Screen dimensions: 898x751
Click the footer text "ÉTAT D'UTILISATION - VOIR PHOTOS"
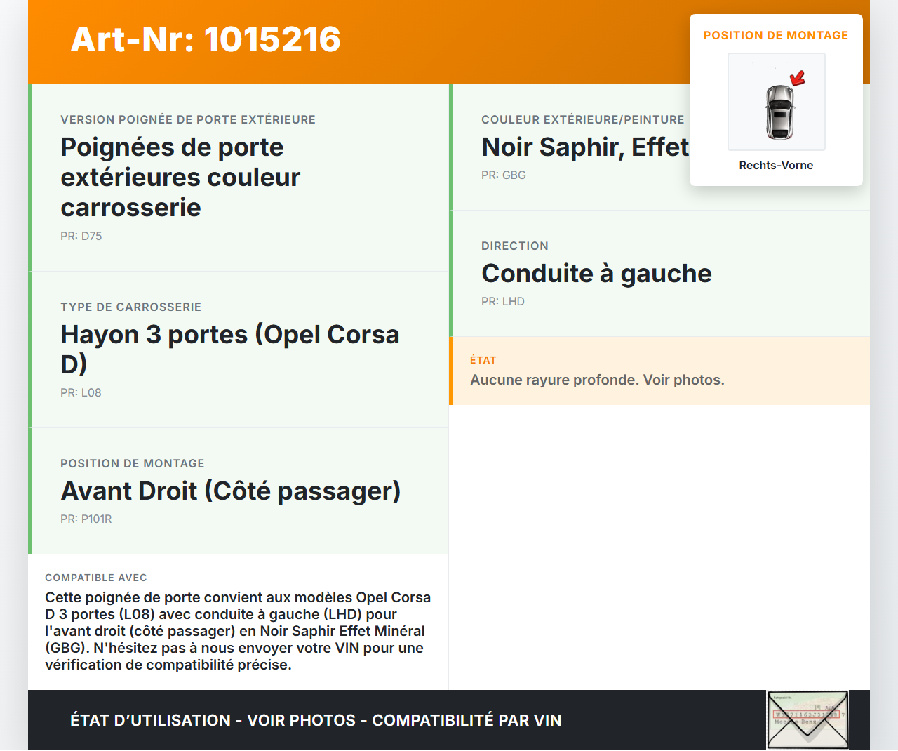point(213,720)
